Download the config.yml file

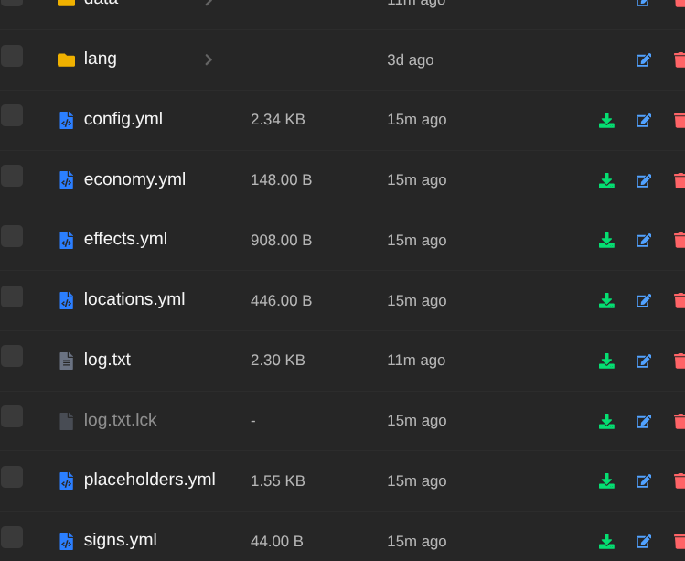pyautogui.click(x=606, y=120)
